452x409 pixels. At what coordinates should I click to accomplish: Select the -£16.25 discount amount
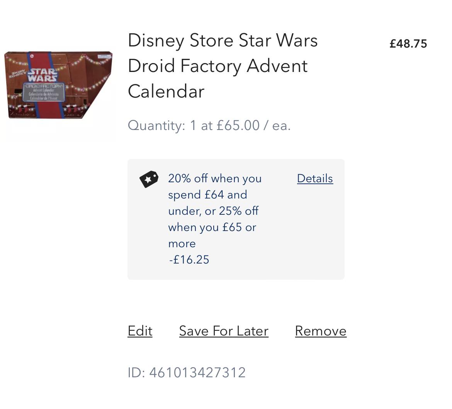click(189, 260)
